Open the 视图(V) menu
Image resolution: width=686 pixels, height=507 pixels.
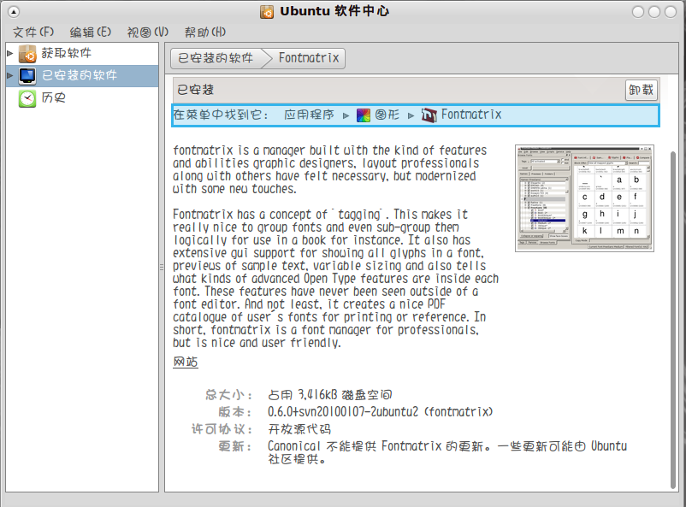tap(148, 32)
